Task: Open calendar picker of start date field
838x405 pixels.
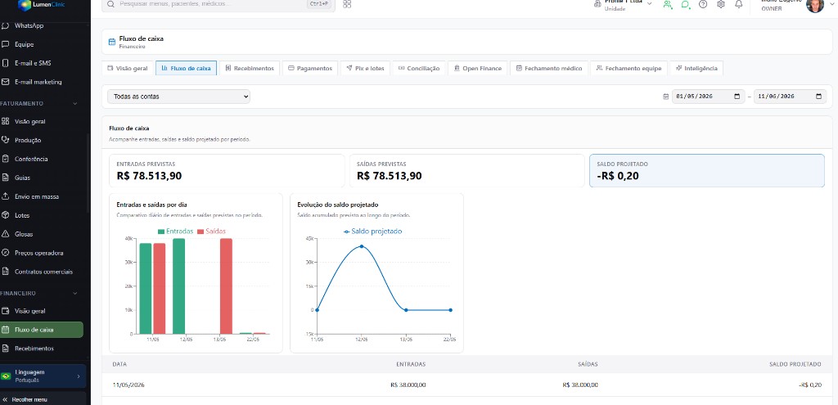Action: click(737, 97)
